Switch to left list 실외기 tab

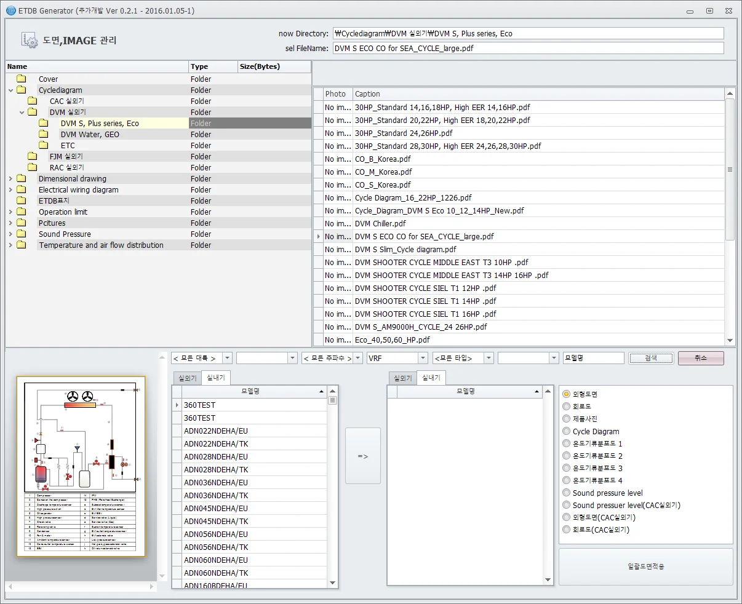click(187, 378)
